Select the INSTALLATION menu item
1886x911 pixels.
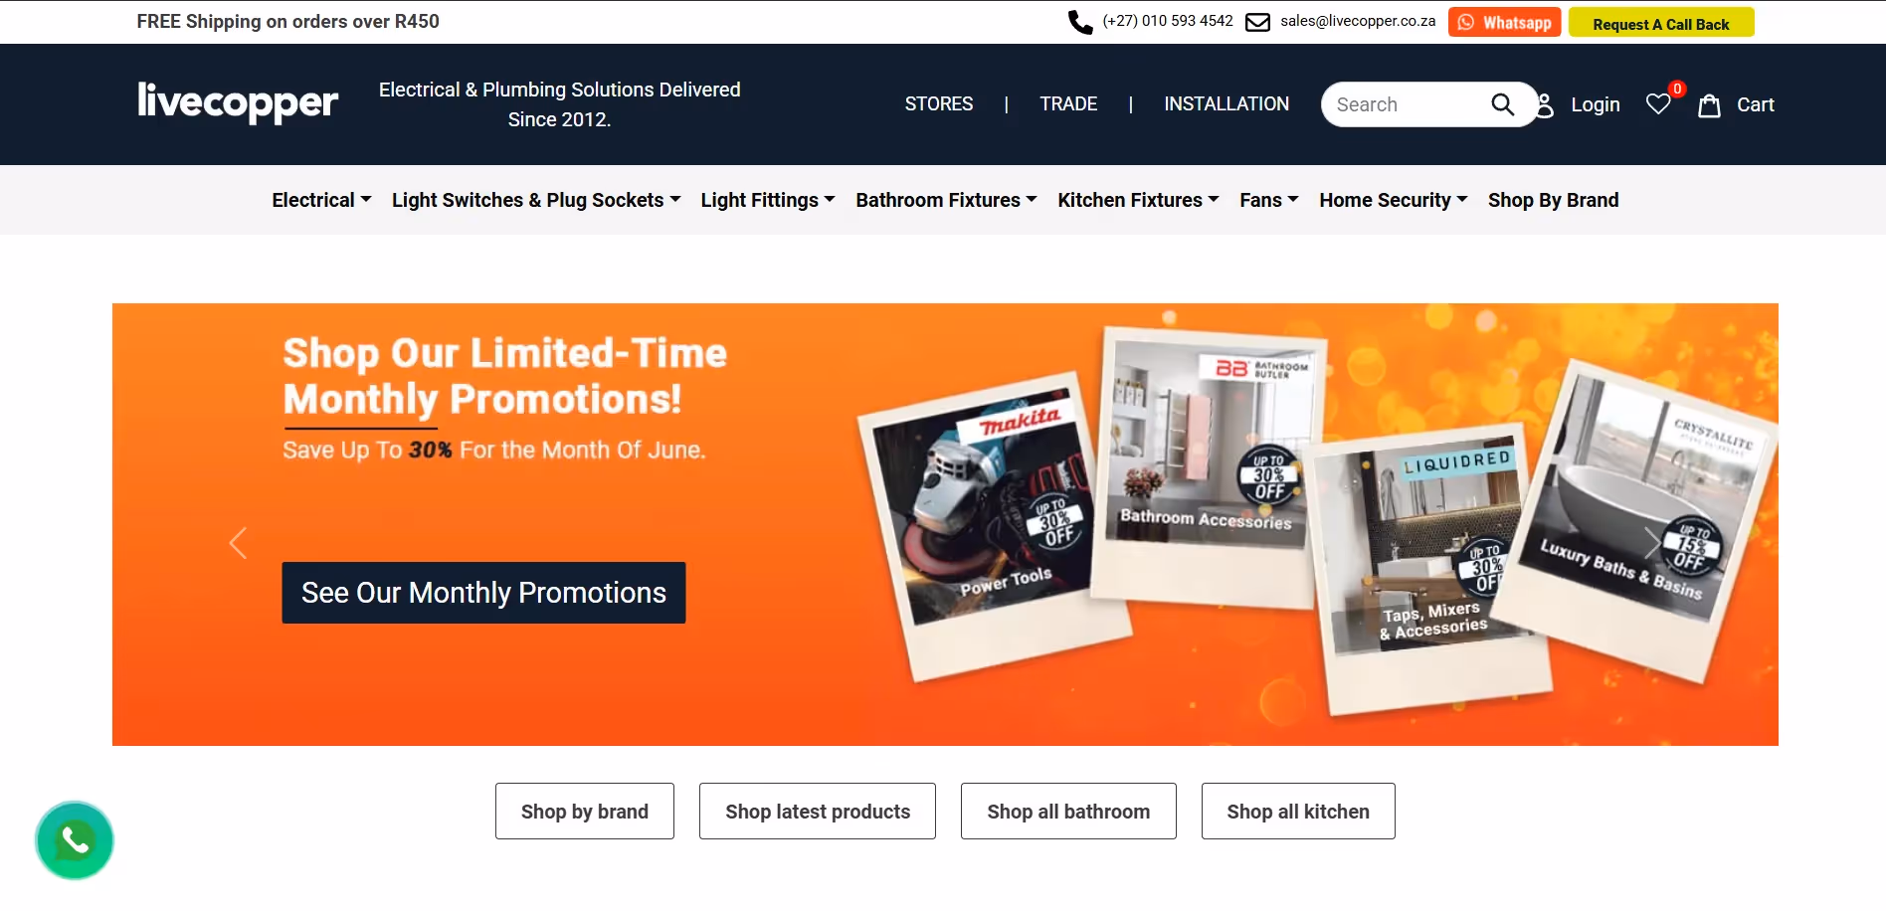[x=1226, y=104]
